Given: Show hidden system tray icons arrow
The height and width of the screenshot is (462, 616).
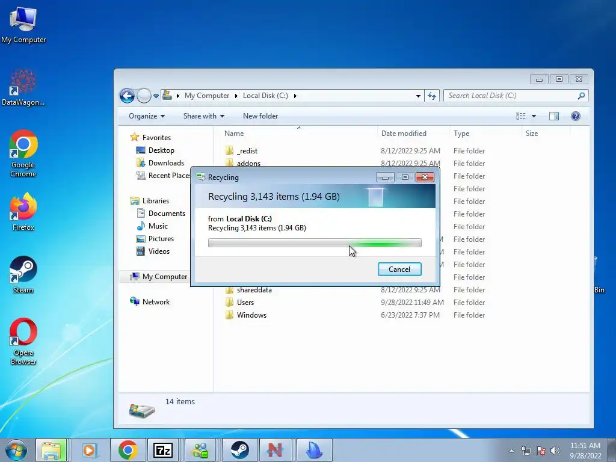Looking at the screenshot, I should [x=511, y=451].
